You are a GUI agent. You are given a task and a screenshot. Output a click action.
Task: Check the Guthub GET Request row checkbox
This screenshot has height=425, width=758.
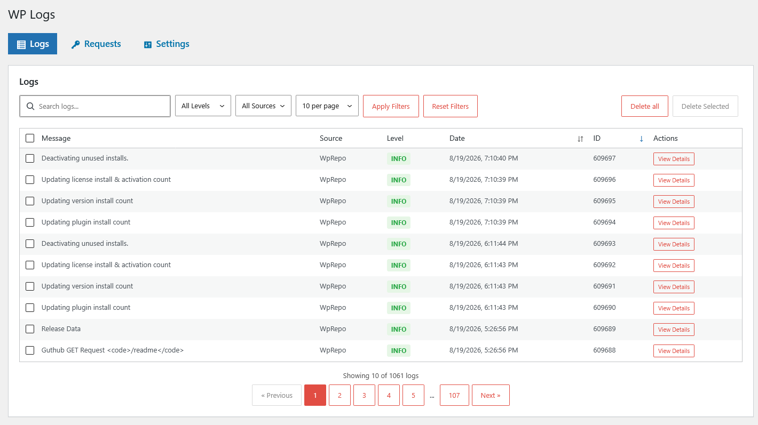pos(30,350)
